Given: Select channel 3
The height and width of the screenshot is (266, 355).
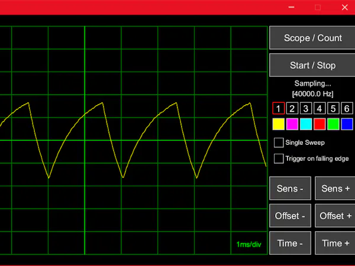Looking at the screenshot, I should click(306, 108).
